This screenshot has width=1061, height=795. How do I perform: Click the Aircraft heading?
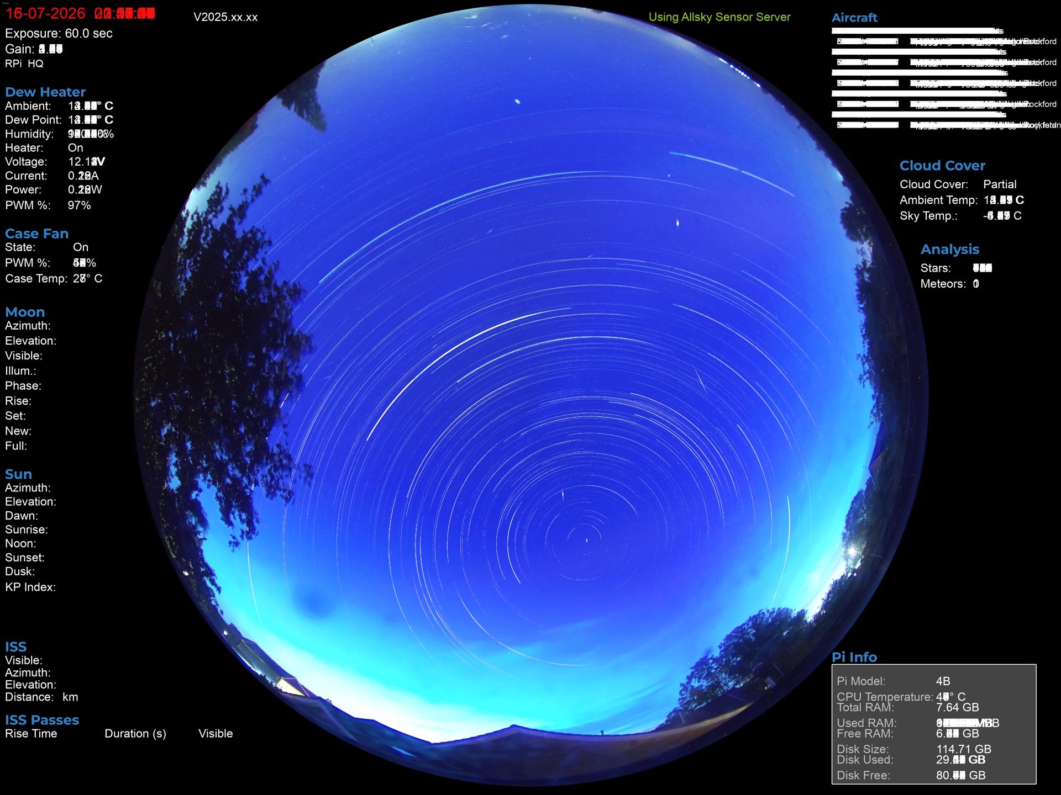pyautogui.click(x=854, y=18)
